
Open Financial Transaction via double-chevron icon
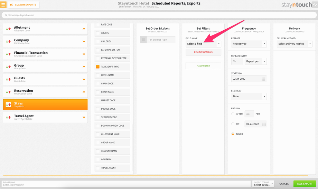[x=84, y=54]
